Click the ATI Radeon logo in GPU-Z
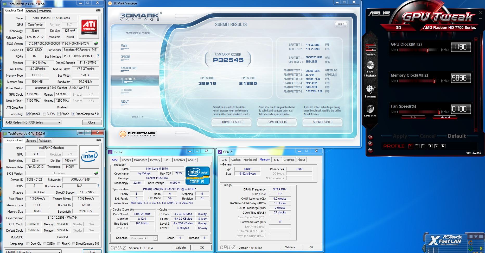 89,27
